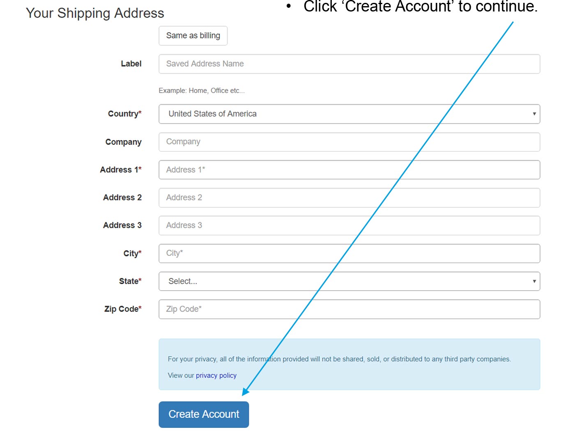Click the 'Zip Code' form label
The image size is (575, 431).
123,309
